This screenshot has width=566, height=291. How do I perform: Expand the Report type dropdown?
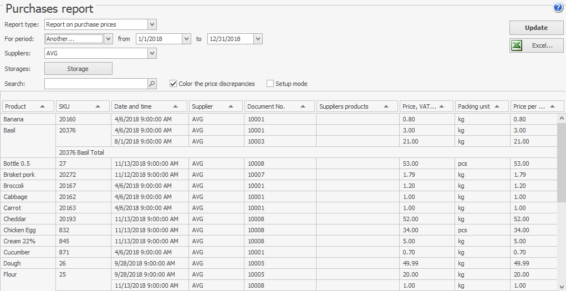coord(152,24)
